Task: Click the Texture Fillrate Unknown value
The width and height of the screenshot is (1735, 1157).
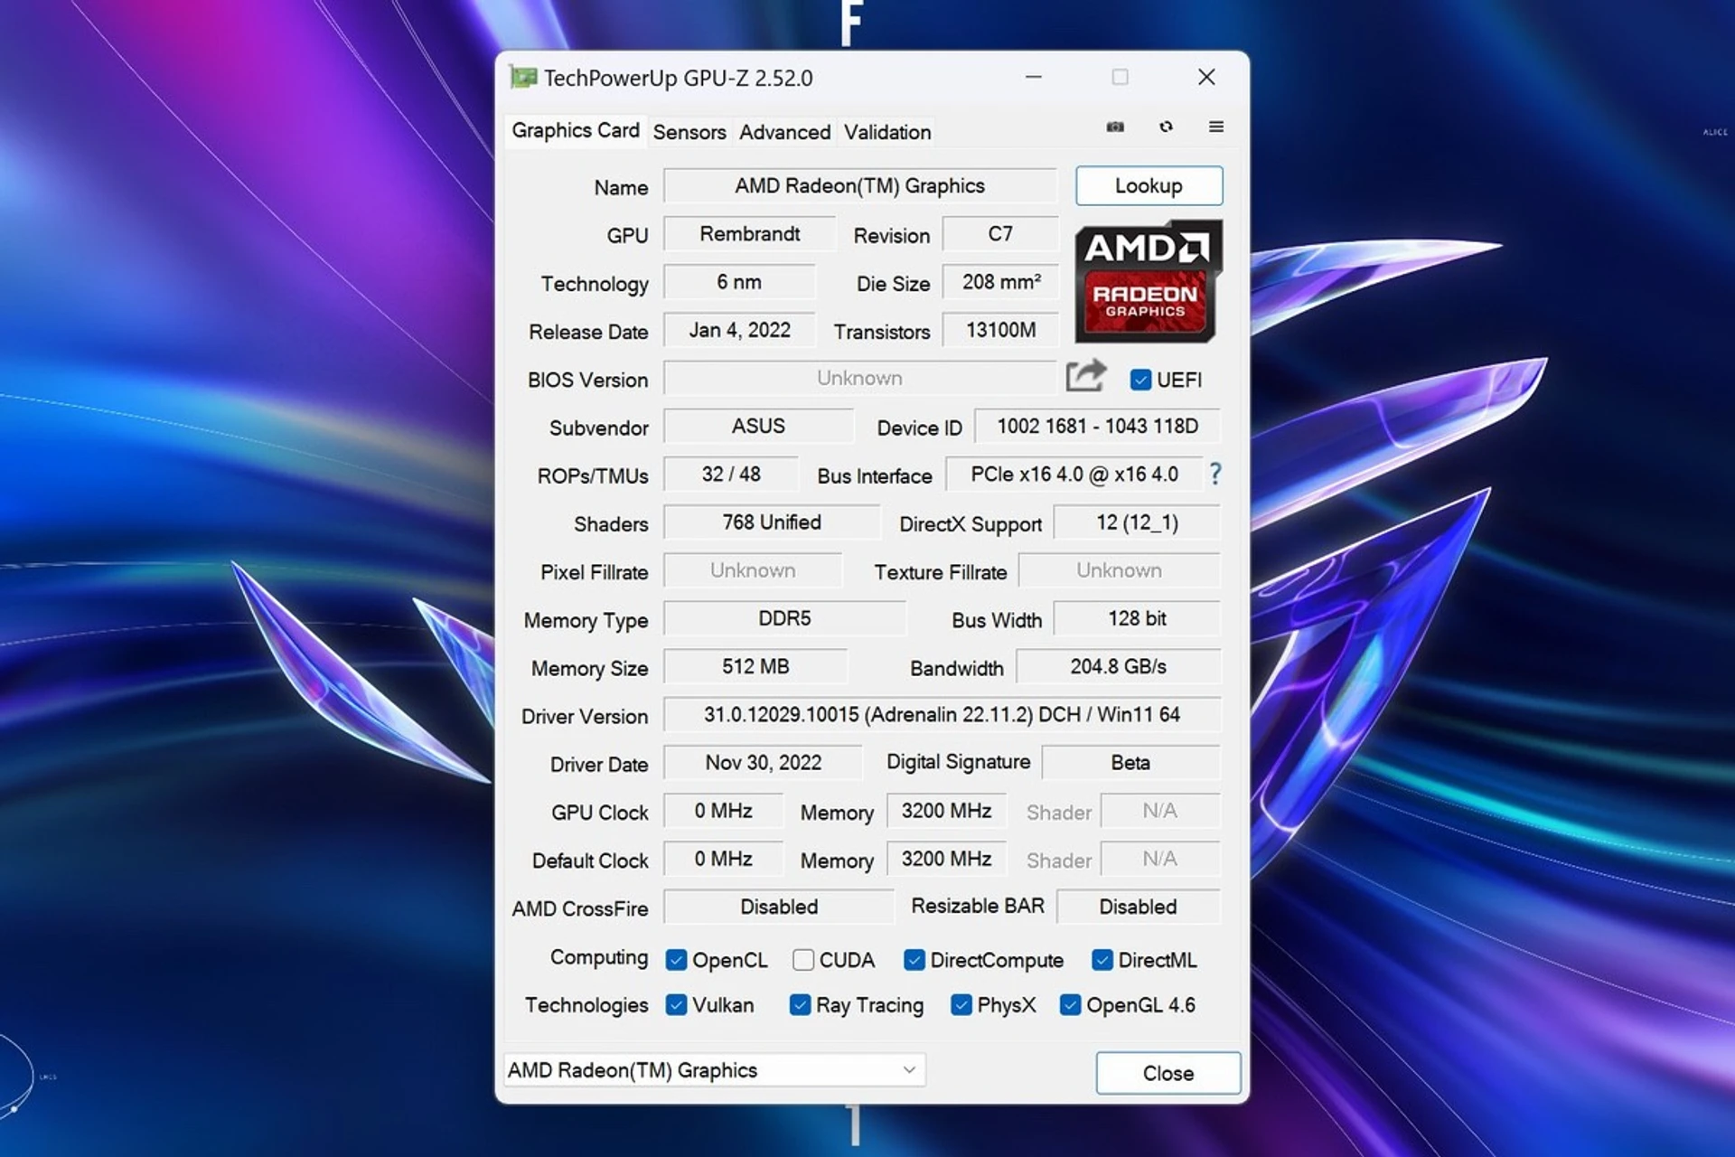Action: coord(1119,570)
